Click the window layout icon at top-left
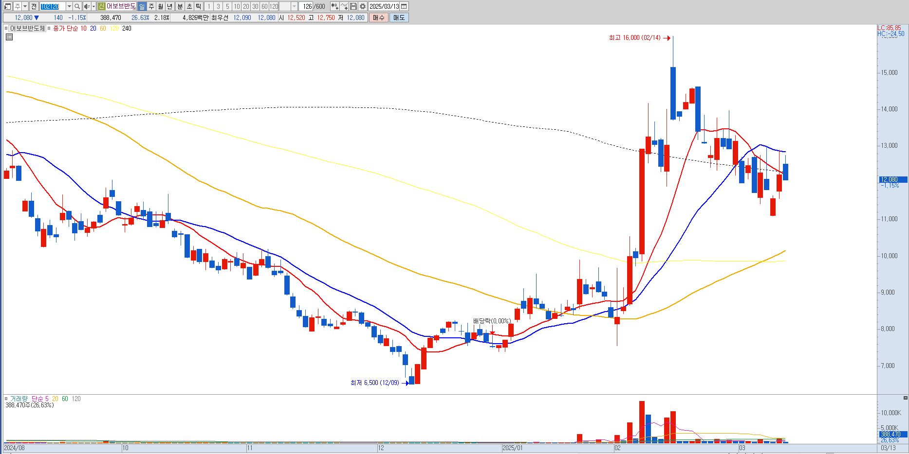The width and height of the screenshot is (909, 454). point(7,6)
